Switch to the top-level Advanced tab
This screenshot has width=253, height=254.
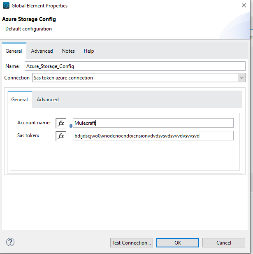[x=42, y=51]
